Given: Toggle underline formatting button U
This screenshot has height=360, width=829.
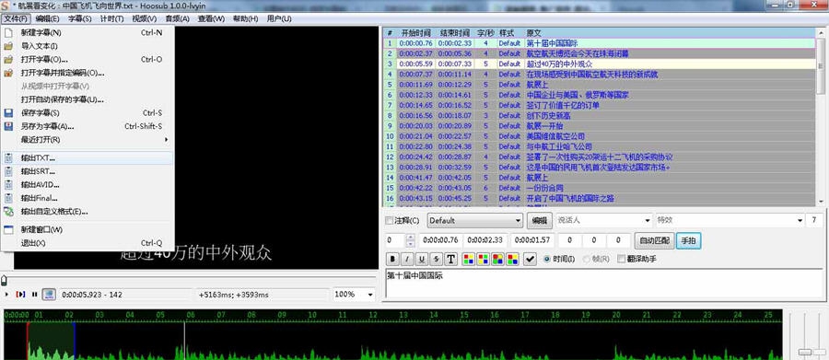Looking at the screenshot, I should pos(421,259).
